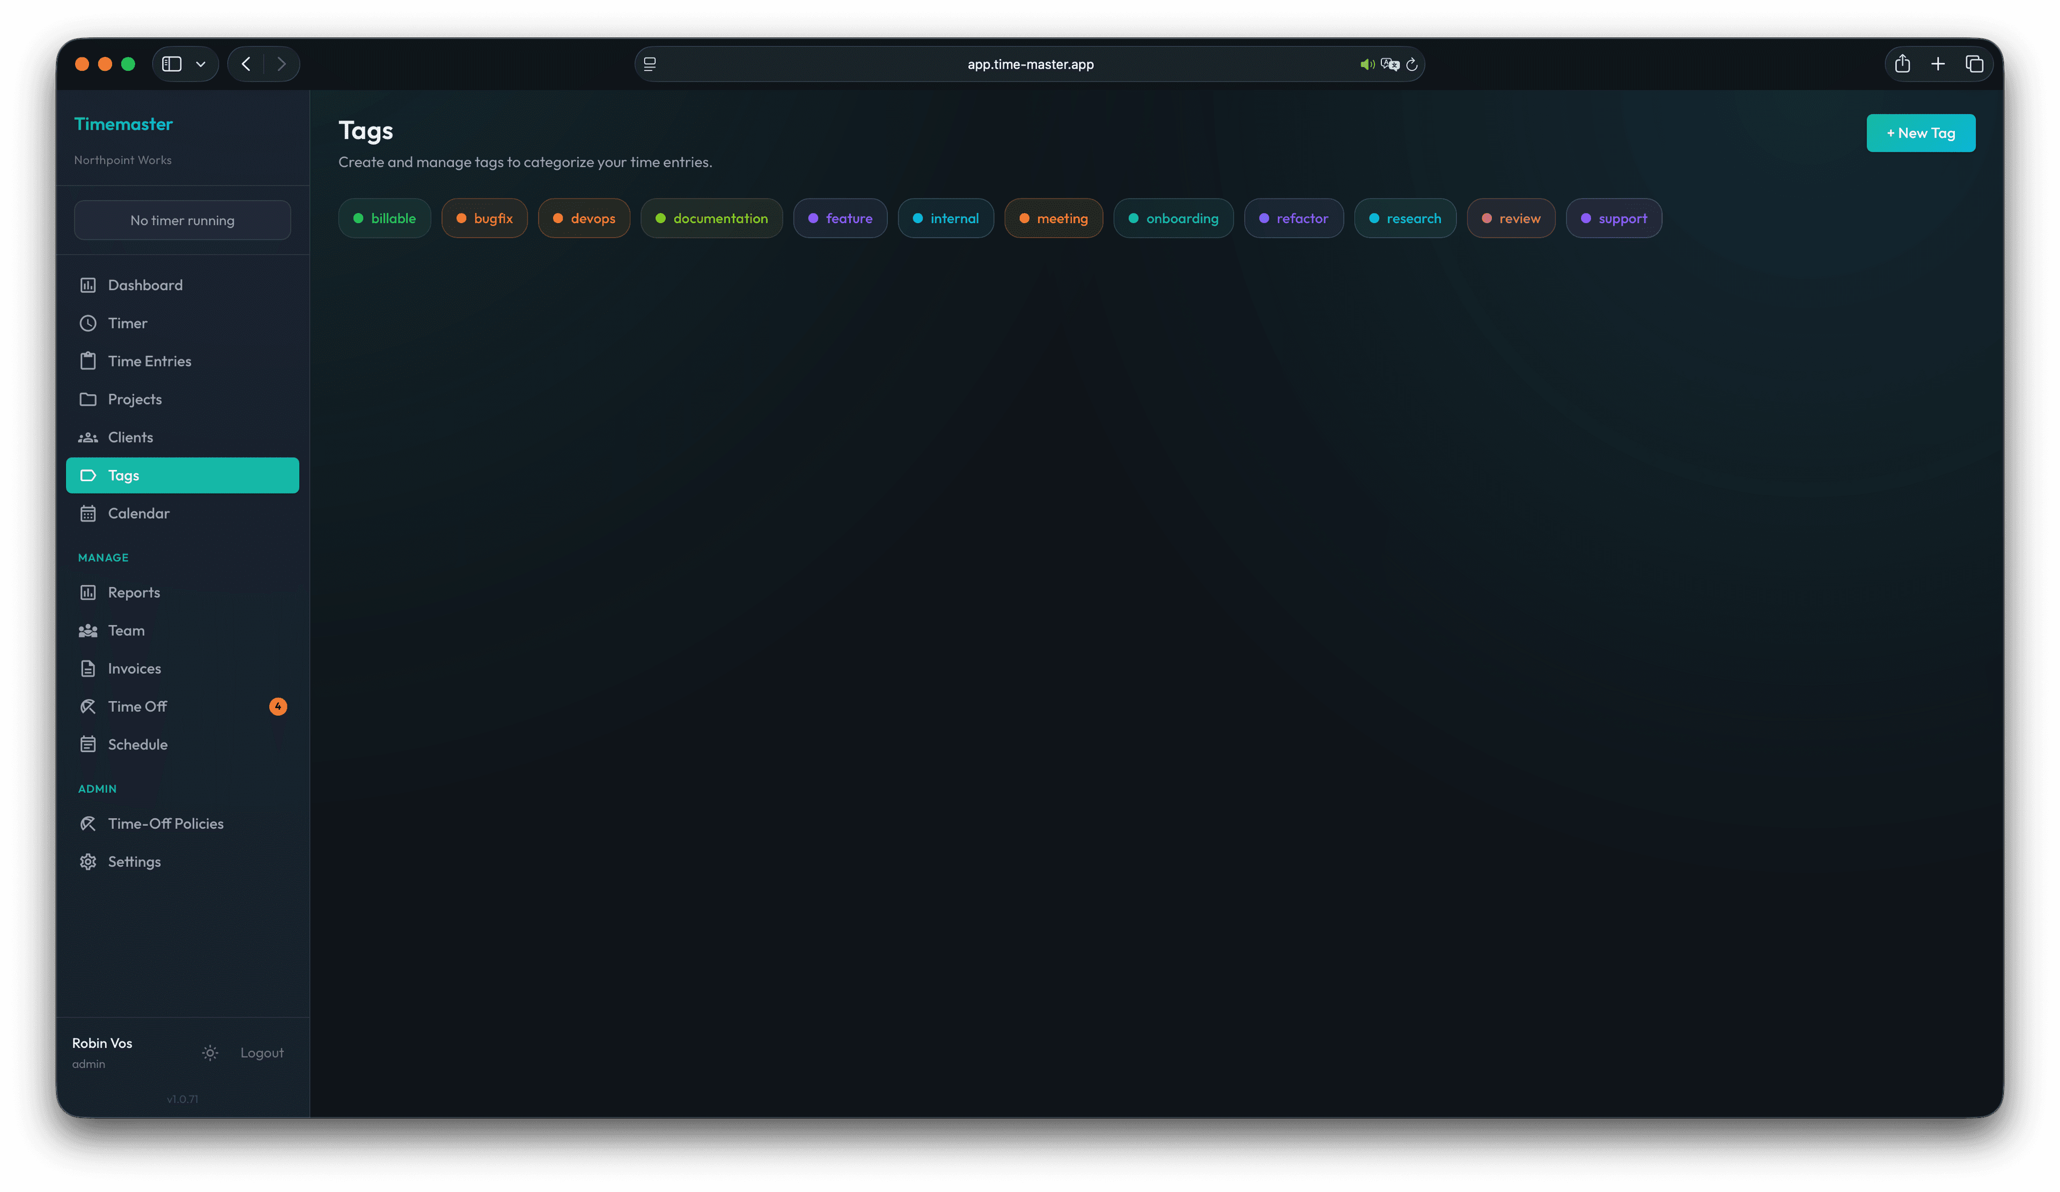Image resolution: width=2060 pixels, height=1192 pixels.
Task: Open the meeting tag
Action: point(1053,218)
